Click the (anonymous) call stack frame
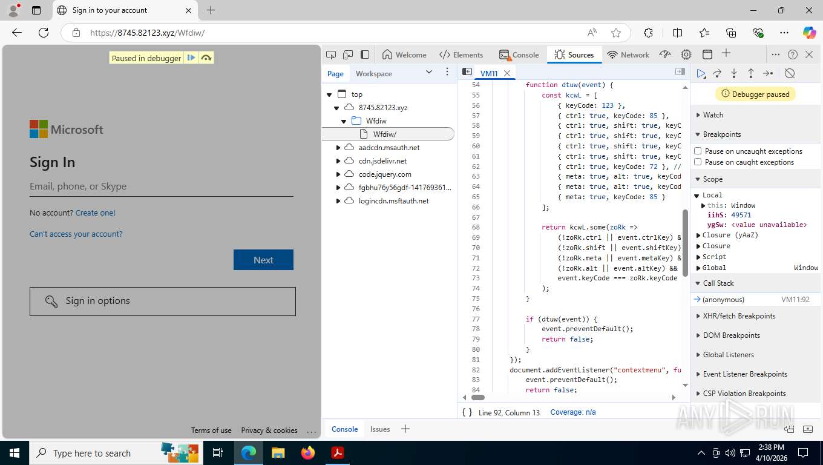 coord(755,300)
